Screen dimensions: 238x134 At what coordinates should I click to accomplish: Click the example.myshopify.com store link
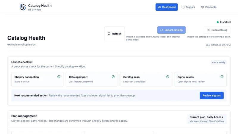[22, 44]
